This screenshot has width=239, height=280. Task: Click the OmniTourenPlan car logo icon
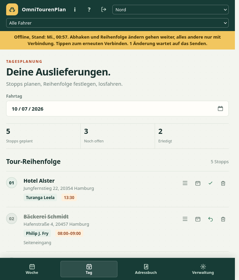click(12, 10)
